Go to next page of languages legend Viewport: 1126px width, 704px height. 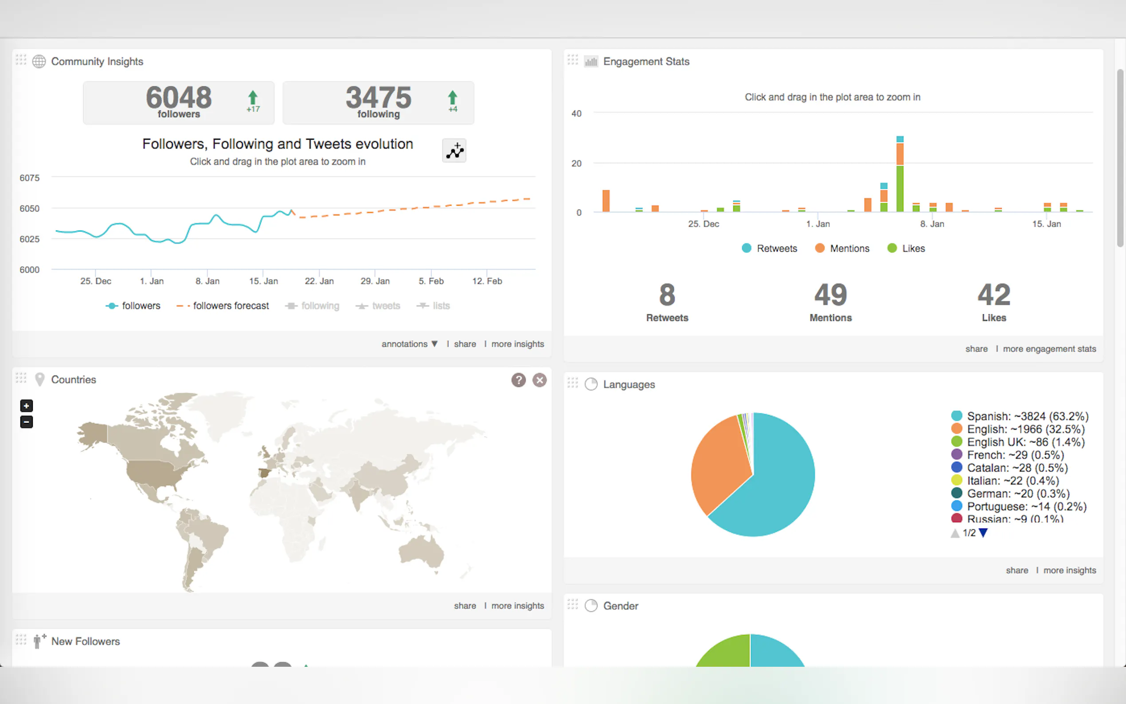983,533
